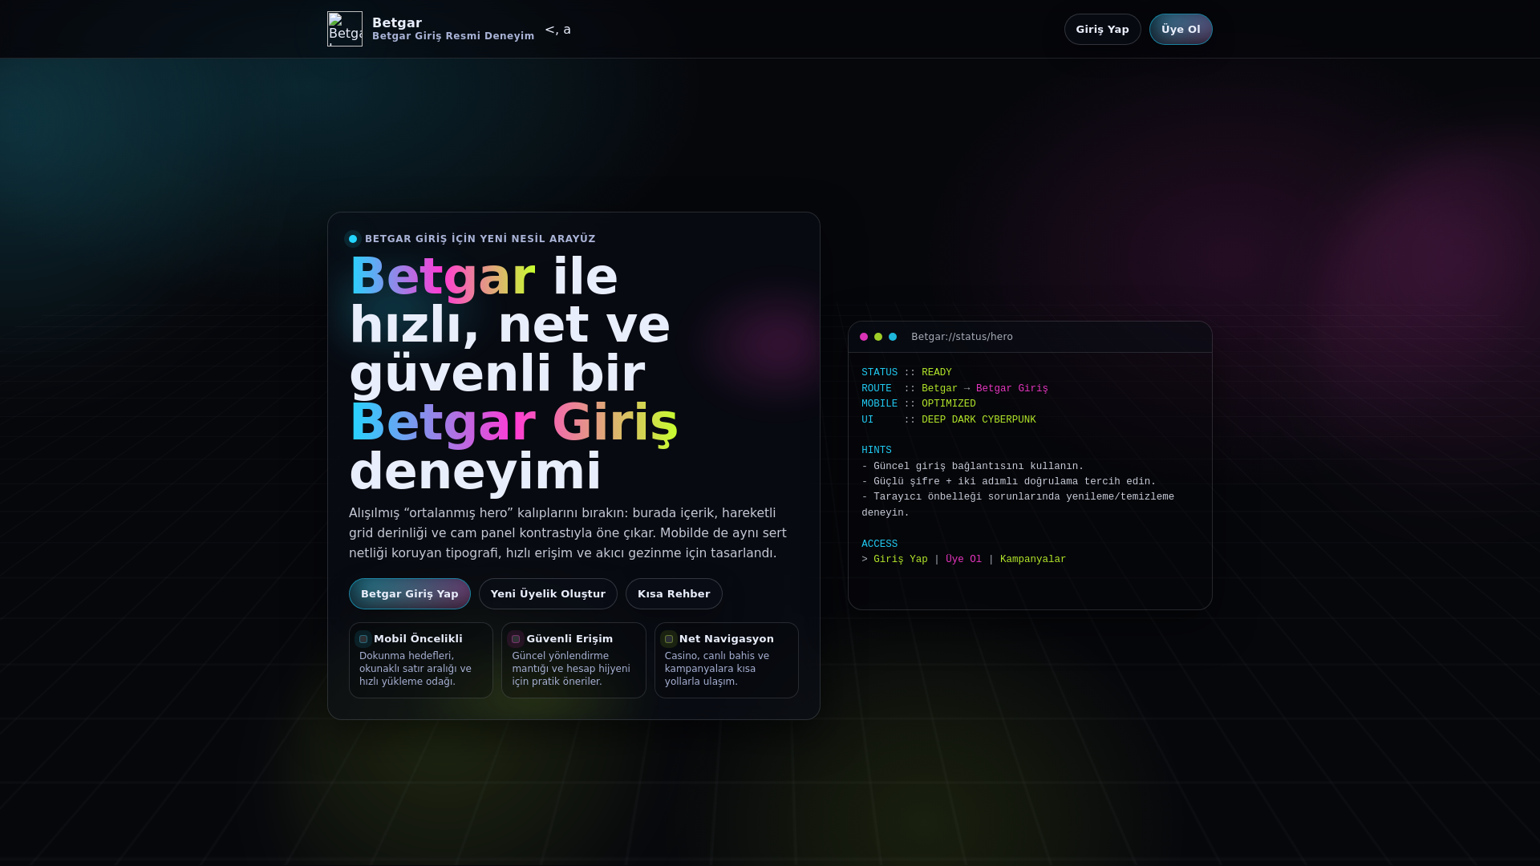Click the Net Navigasyon card icon
The width and height of the screenshot is (1540, 866).
(669, 639)
